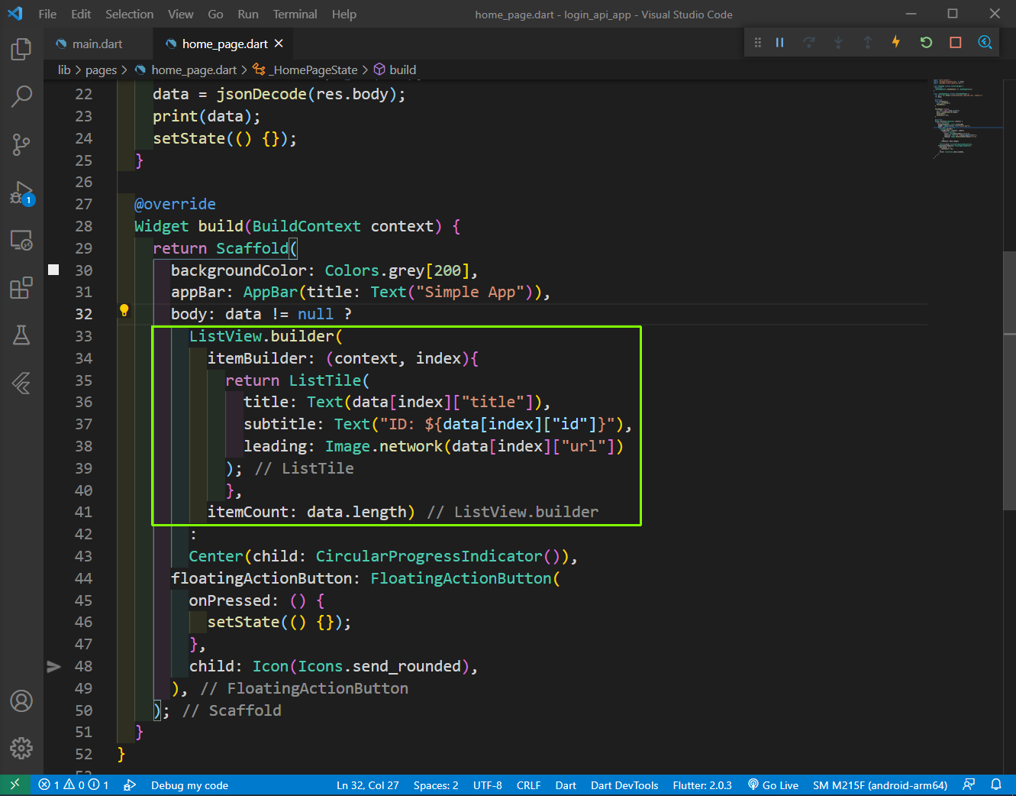Open the Source Control view
Image resolution: width=1016 pixels, height=796 pixels.
tap(21, 144)
